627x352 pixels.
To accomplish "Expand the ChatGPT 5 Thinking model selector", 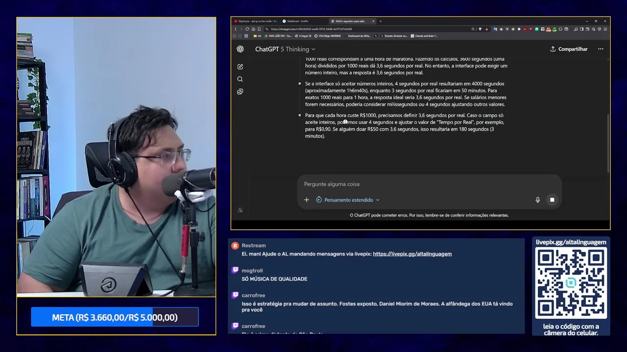I will tap(285, 49).
